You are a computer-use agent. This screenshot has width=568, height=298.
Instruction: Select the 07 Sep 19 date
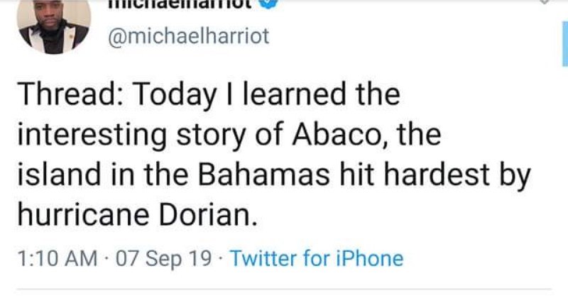click(x=163, y=259)
